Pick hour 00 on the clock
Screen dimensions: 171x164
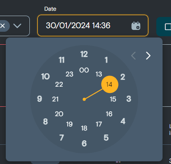pos(84,70)
